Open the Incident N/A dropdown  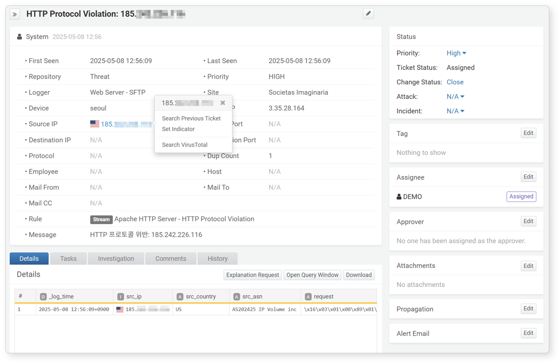[455, 111]
